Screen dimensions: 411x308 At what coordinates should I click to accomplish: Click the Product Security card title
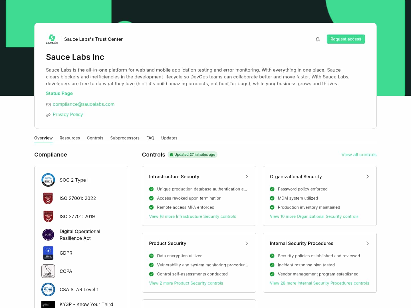tap(168, 243)
